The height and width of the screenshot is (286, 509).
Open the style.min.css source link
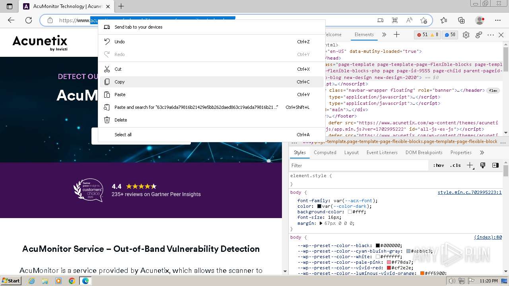click(470, 192)
